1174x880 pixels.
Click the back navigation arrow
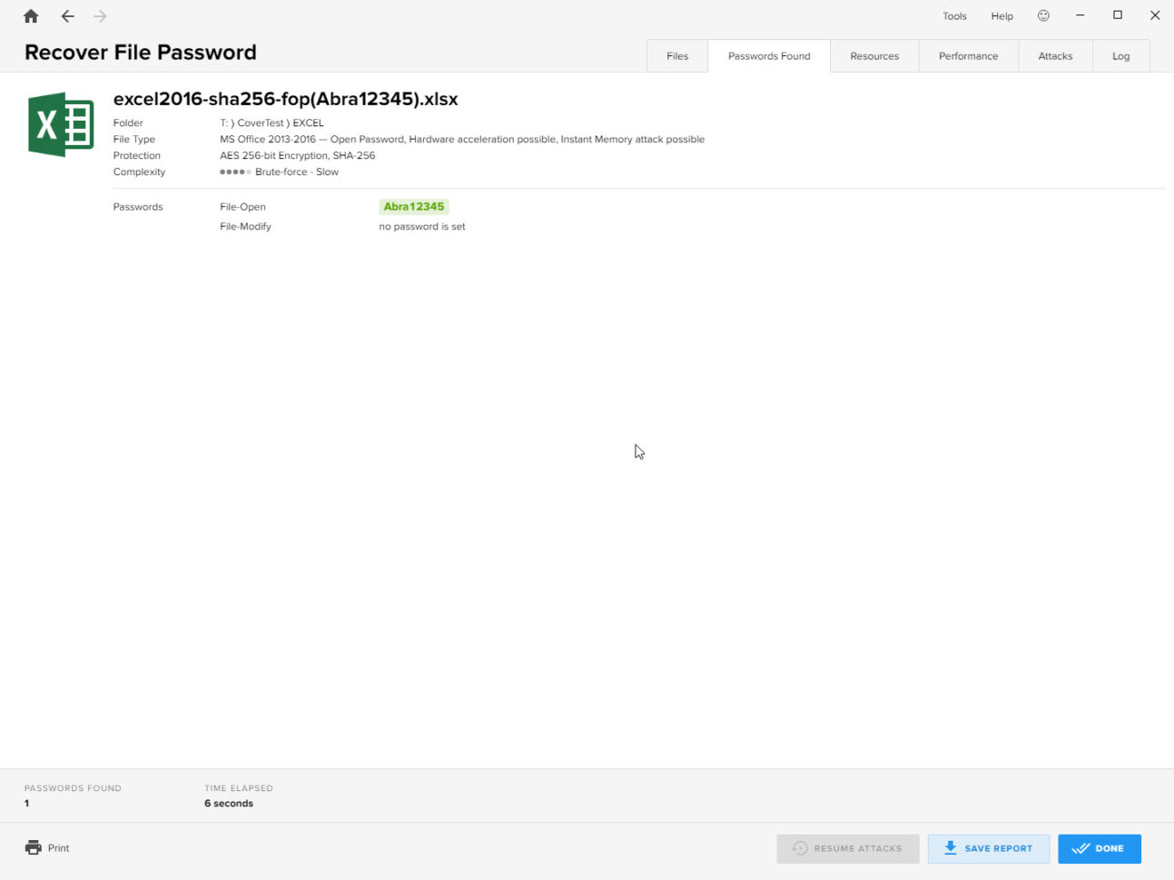tap(67, 15)
